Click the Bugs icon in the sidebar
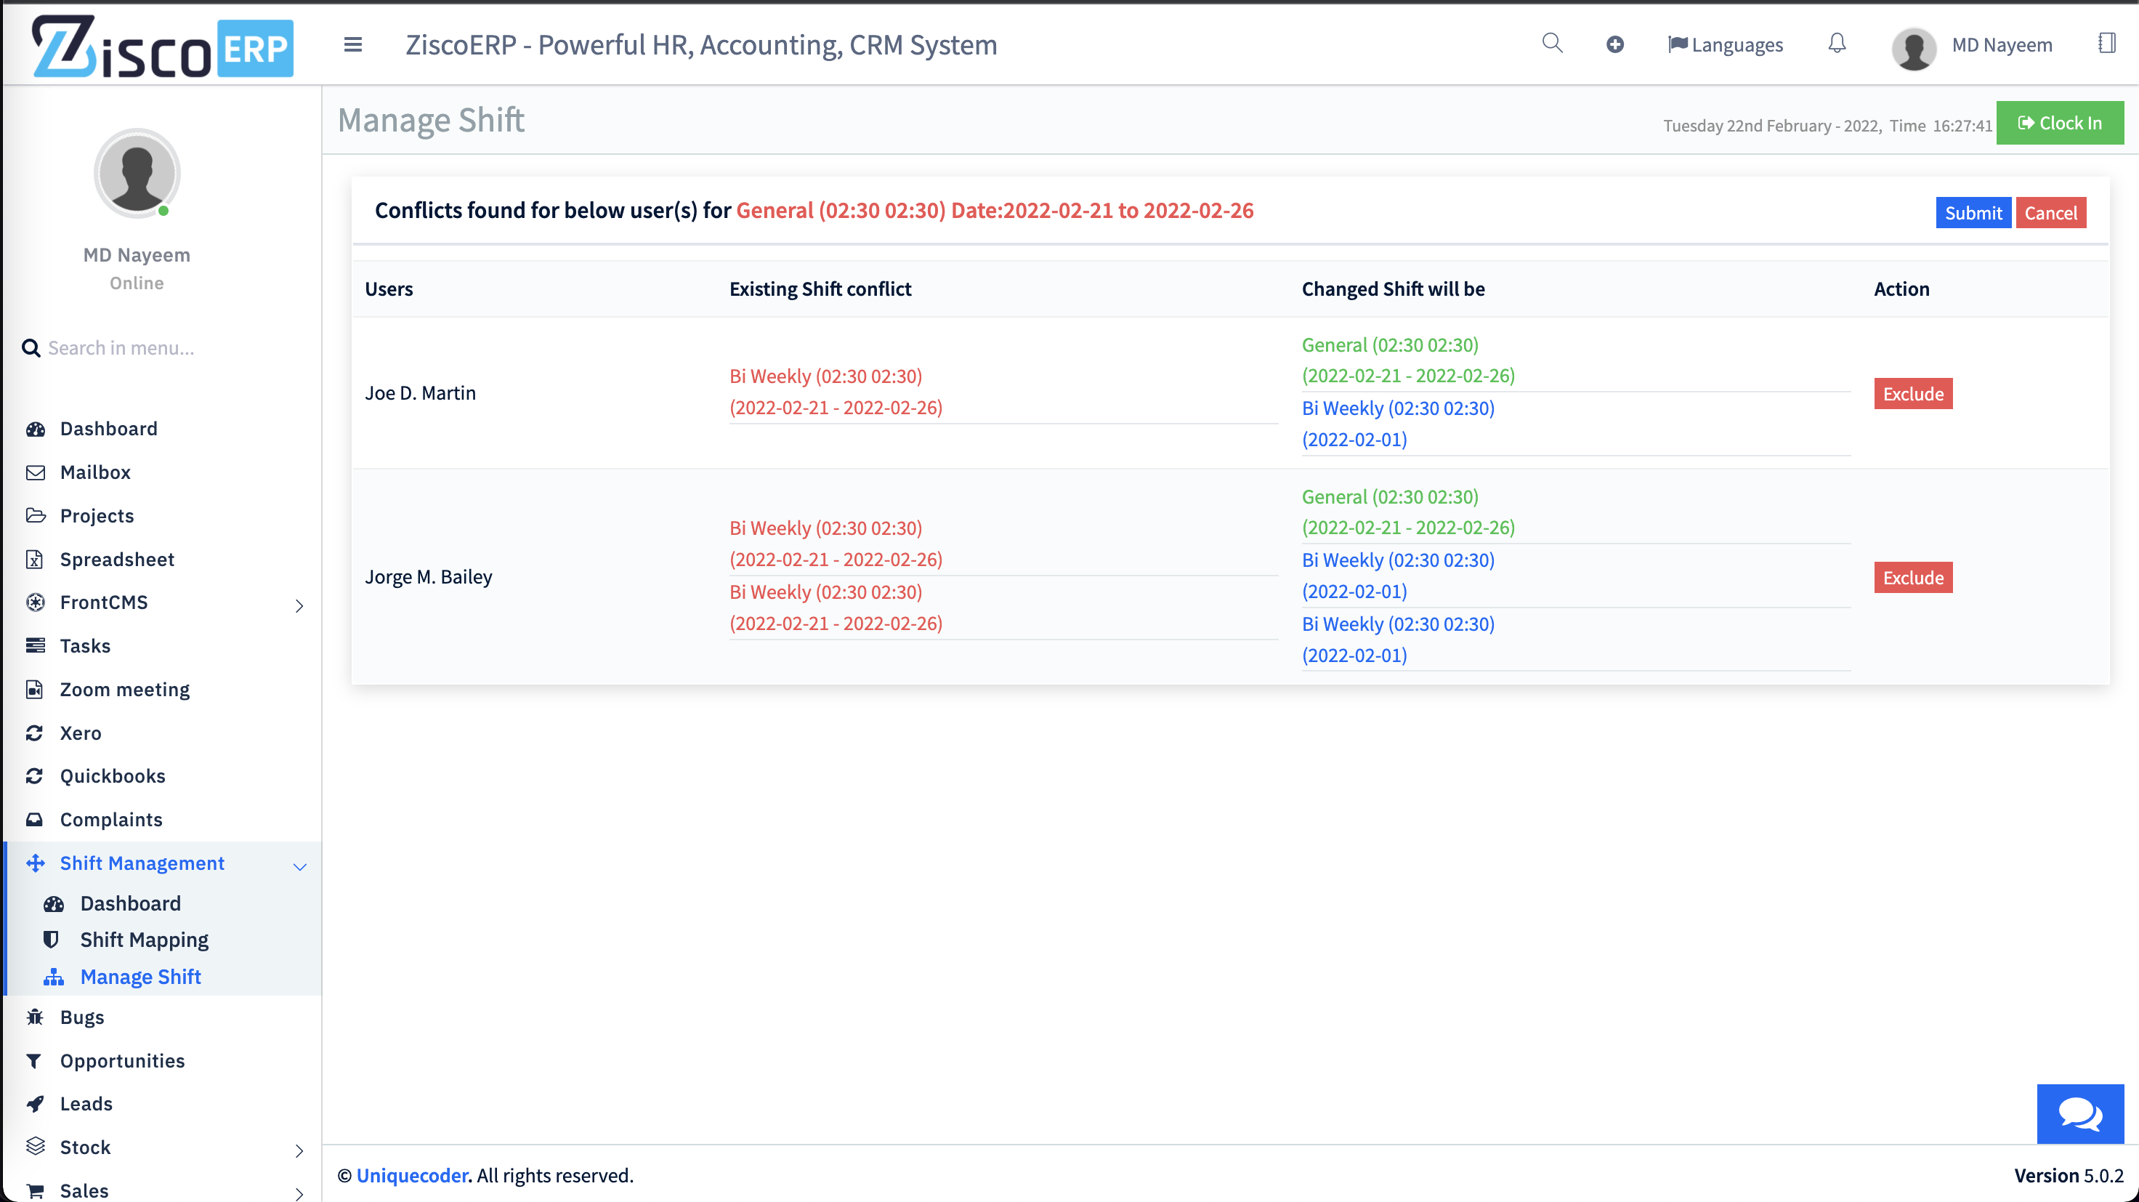 pyautogui.click(x=35, y=1017)
